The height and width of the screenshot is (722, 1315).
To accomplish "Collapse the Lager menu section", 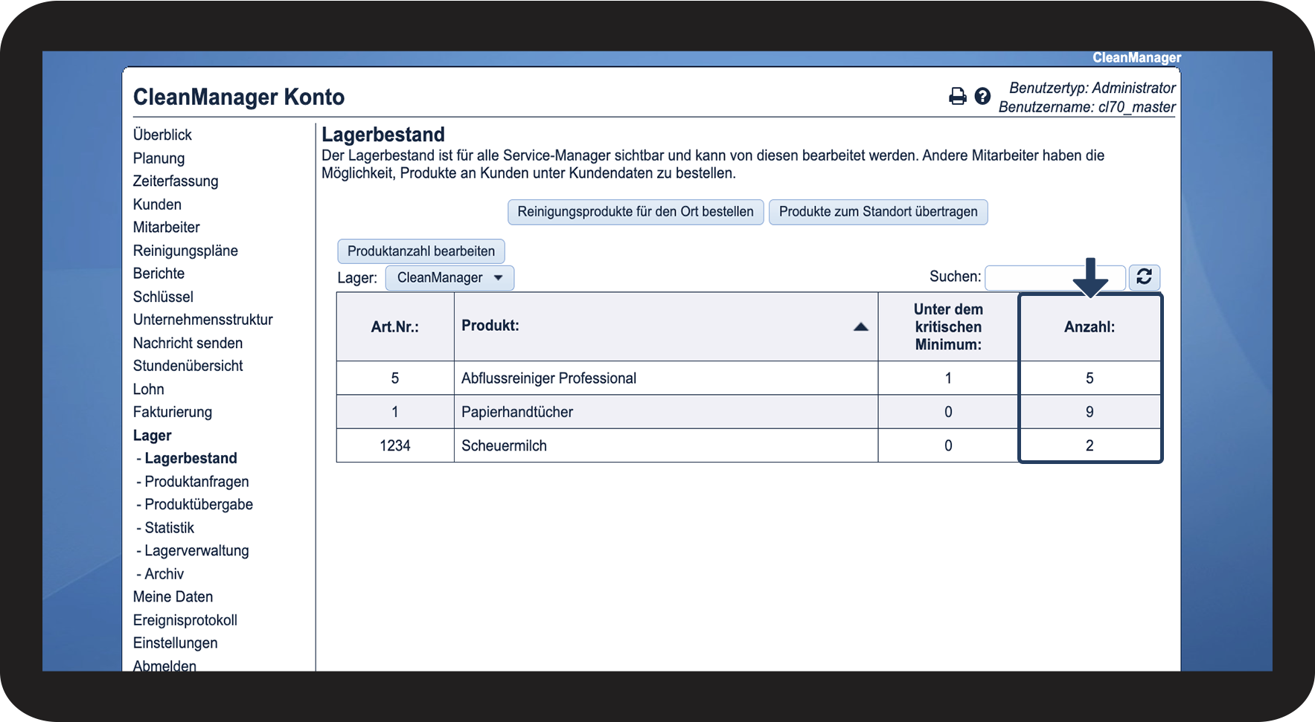I will click(x=152, y=436).
